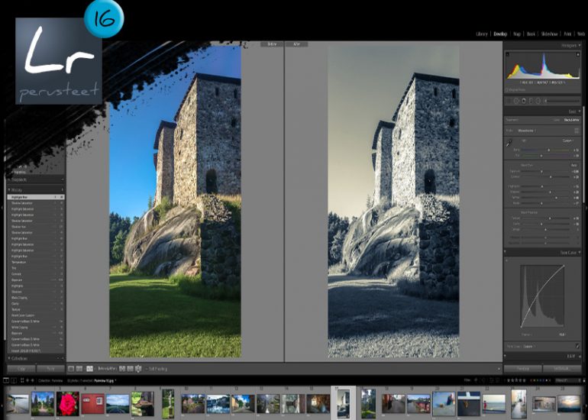The height and width of the screenshot is (420, 588).
Task: Select the Black & White treatment option
Action: click(x=571, y=120)
